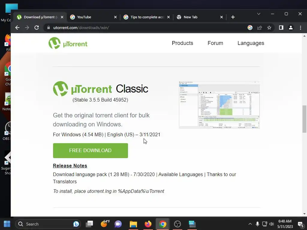Screen dimensions: 307x230
Task: Share this page using the share icon
Action: coord(260,28)
